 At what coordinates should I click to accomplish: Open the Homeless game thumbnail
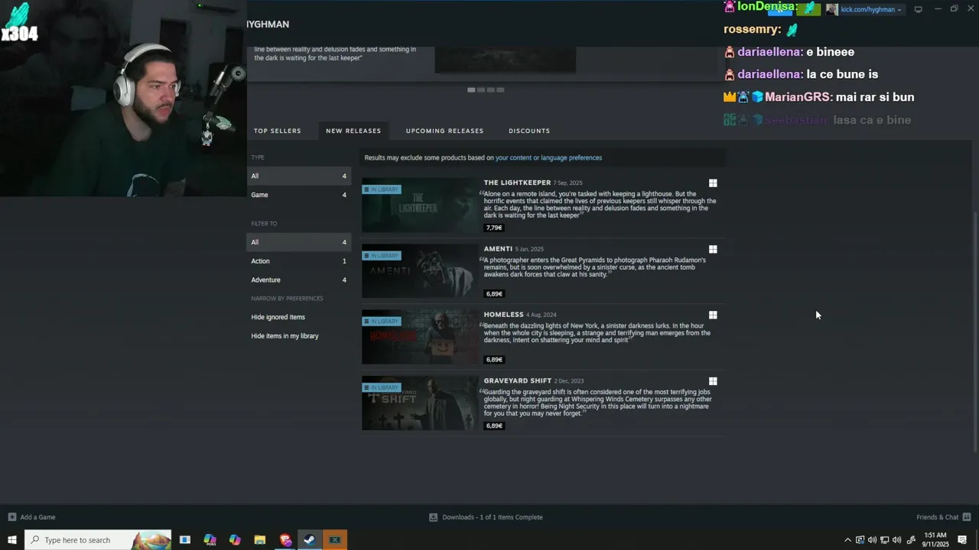[420, 337]
